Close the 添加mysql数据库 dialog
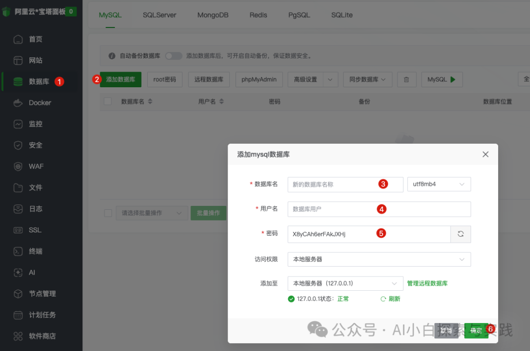The image size is (530, 351). [485, 154]
